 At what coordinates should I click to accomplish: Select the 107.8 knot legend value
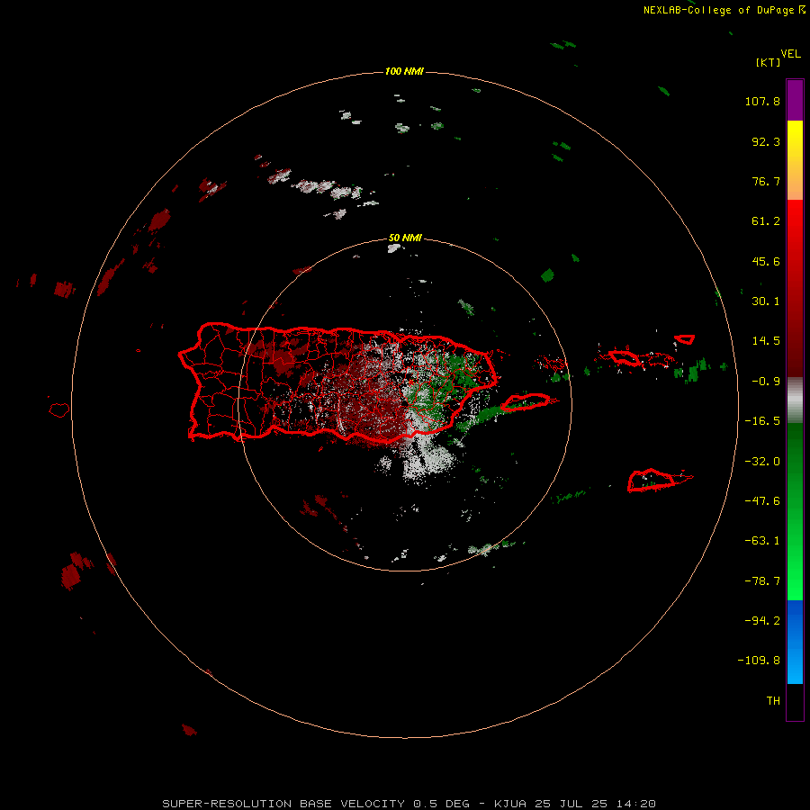coord(762,101)
